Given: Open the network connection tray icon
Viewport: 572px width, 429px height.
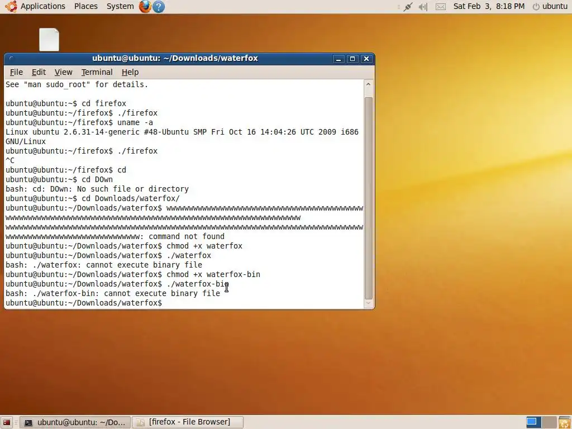Looking at the screenshot, I should pyautogui.click(x=408, y=7).
